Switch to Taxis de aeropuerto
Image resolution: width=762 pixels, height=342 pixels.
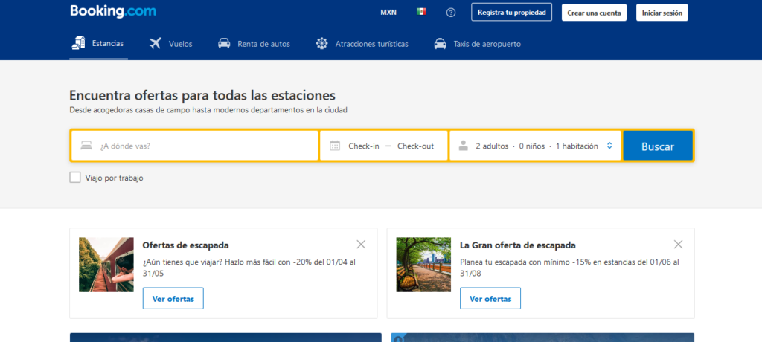(x=477, y=44)
